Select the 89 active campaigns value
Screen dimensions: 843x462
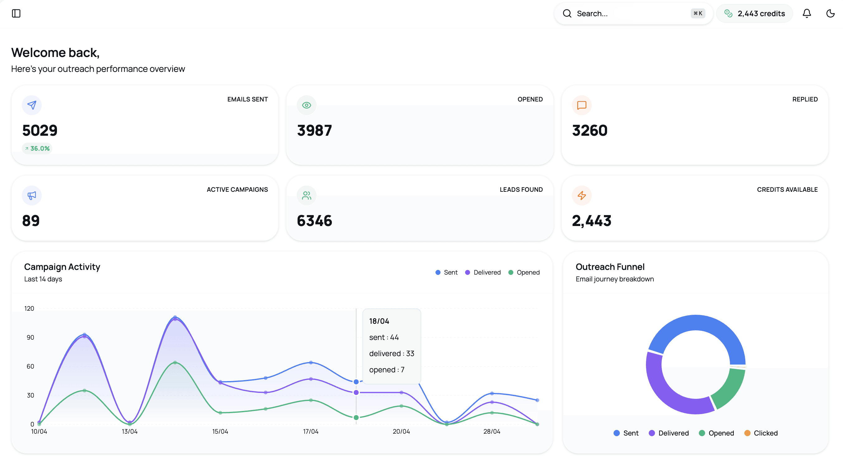pos(31,220)
